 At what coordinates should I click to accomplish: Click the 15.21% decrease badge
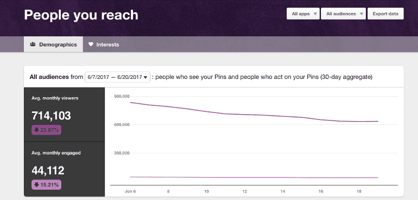[46, 185]
